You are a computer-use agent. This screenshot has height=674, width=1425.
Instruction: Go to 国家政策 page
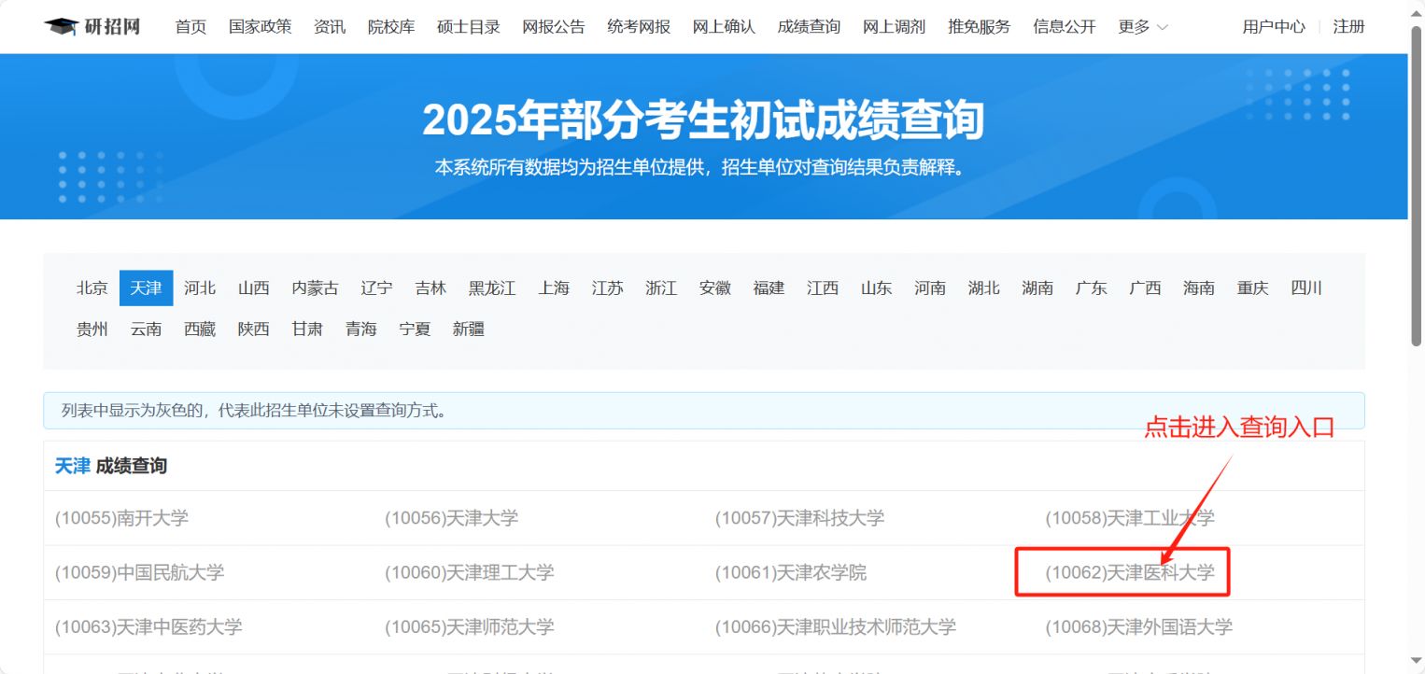click(261, 27)
